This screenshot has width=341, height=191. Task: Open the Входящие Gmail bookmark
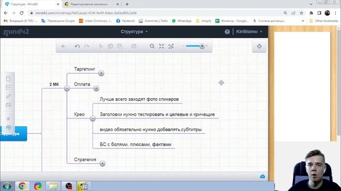(x=20, y=21)
